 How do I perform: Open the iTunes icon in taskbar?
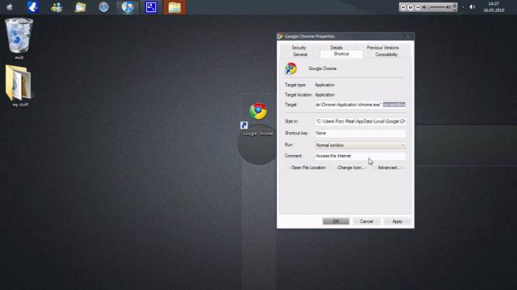128,7
